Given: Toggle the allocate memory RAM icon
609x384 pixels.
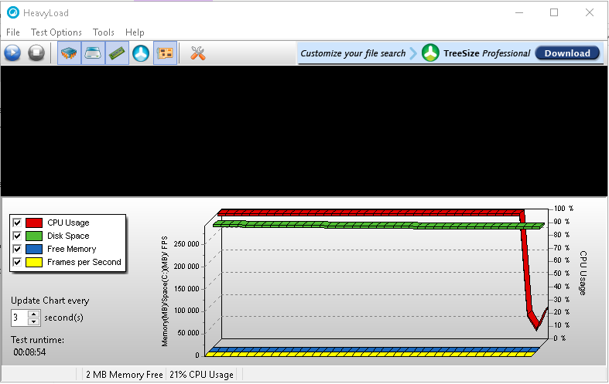Looking at the screenshot, I should click(x=117, y=53).
